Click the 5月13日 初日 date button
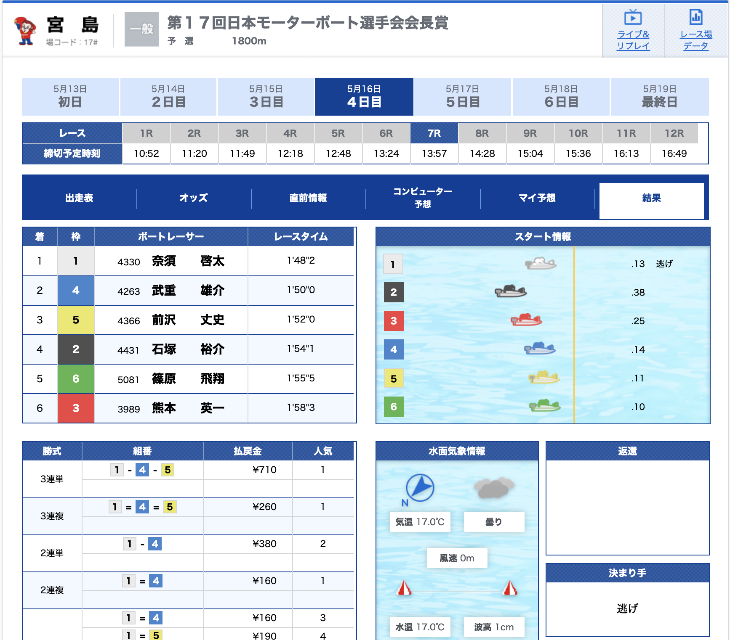Viewport: 730px width, 640px height. coord(70,97)
